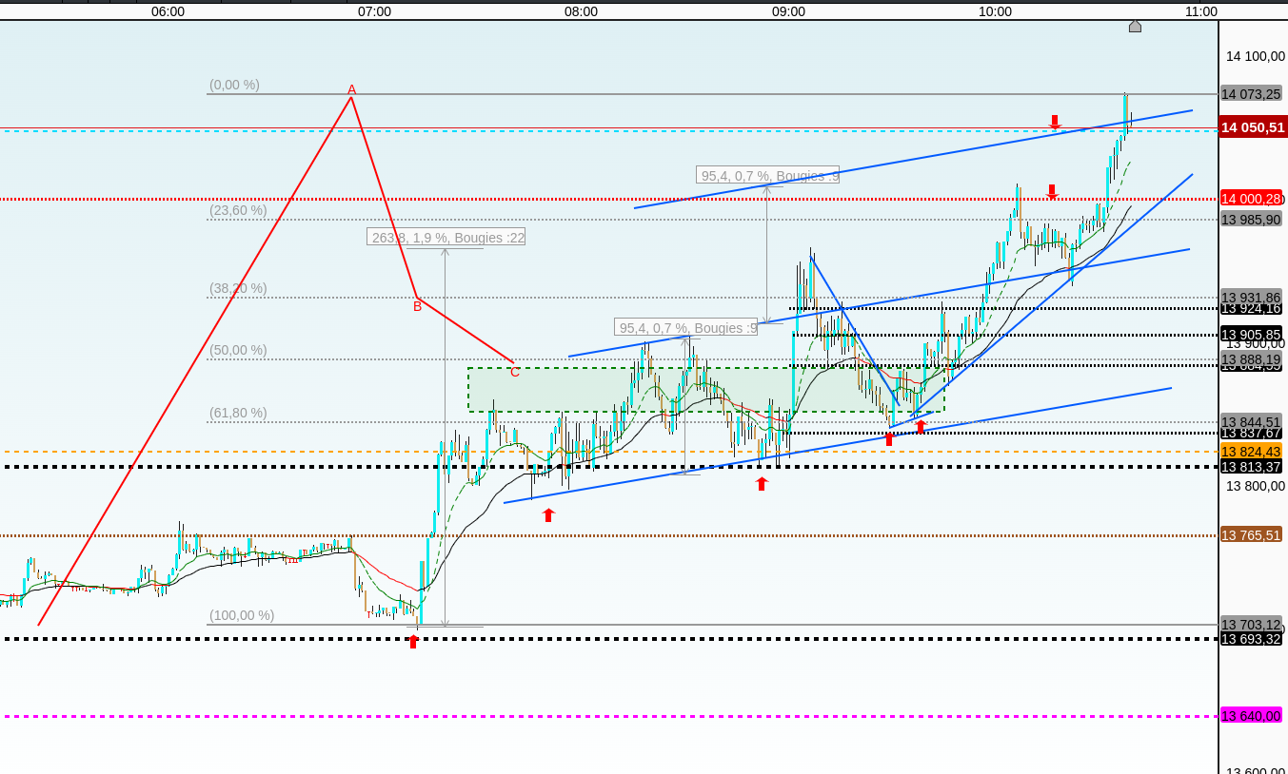Click the 13 985,90 price label
Image resolution: width=1288 pixels, height=774 pixels.
point(1251,219)
